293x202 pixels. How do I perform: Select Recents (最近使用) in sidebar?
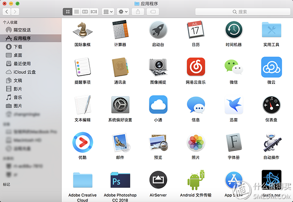point(31,63)
